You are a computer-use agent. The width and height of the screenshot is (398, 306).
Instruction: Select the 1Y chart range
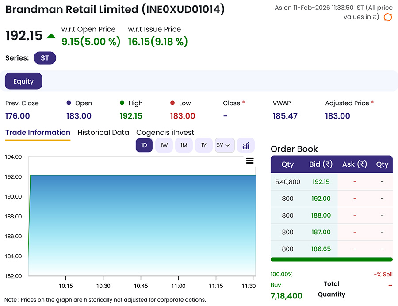[x=203, y=145]
